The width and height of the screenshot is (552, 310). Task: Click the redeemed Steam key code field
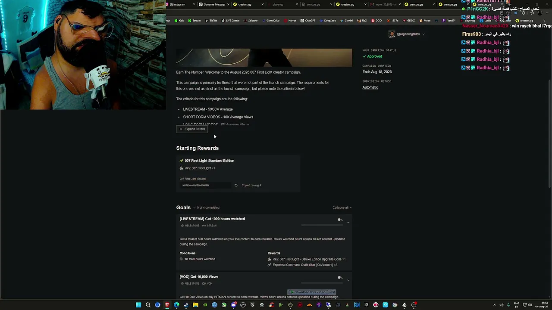[x=205, y=186]
